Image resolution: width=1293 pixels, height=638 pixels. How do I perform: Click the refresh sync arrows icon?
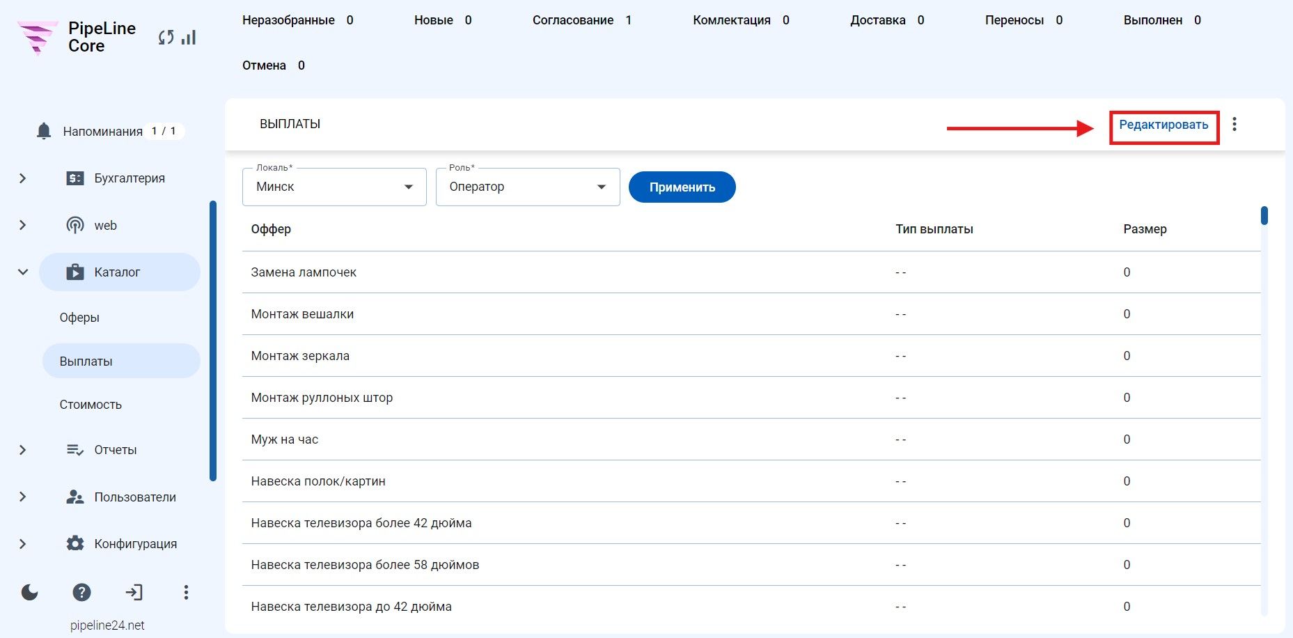(166, 38)
